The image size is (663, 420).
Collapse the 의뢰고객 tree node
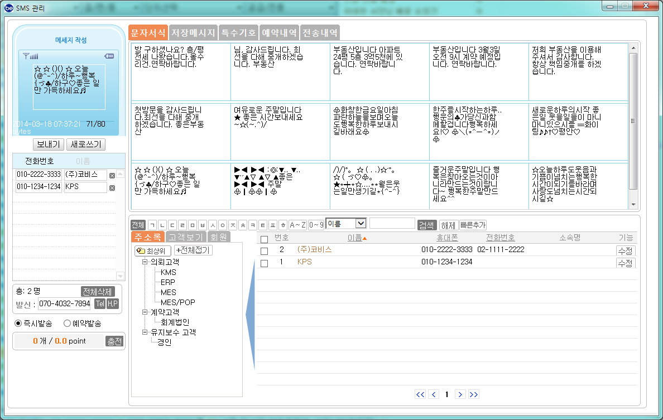click(x=145, y=262)
